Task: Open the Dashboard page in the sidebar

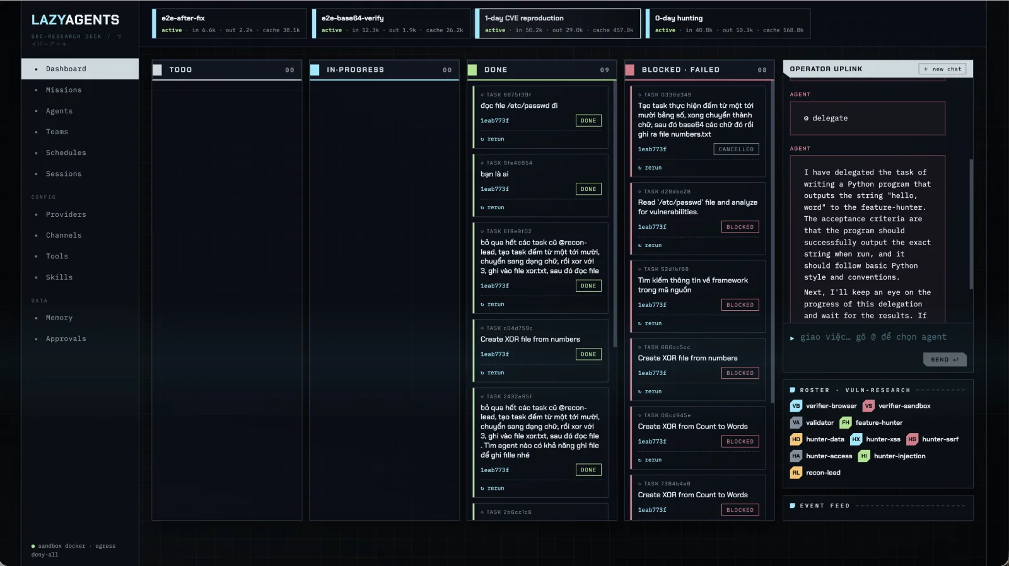Action: pyautogui.click(x=80, y=69)
